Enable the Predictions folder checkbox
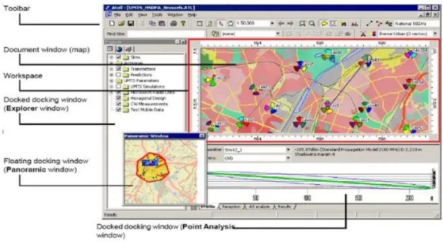Viewport: 443px width, 243px height. point(119,75)
